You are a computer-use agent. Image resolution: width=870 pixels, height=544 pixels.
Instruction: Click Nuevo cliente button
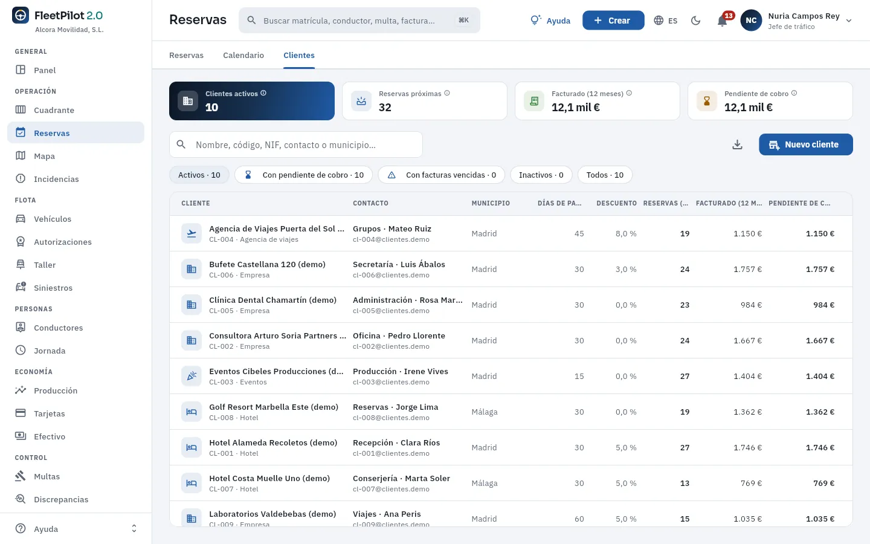pos(806,144)
